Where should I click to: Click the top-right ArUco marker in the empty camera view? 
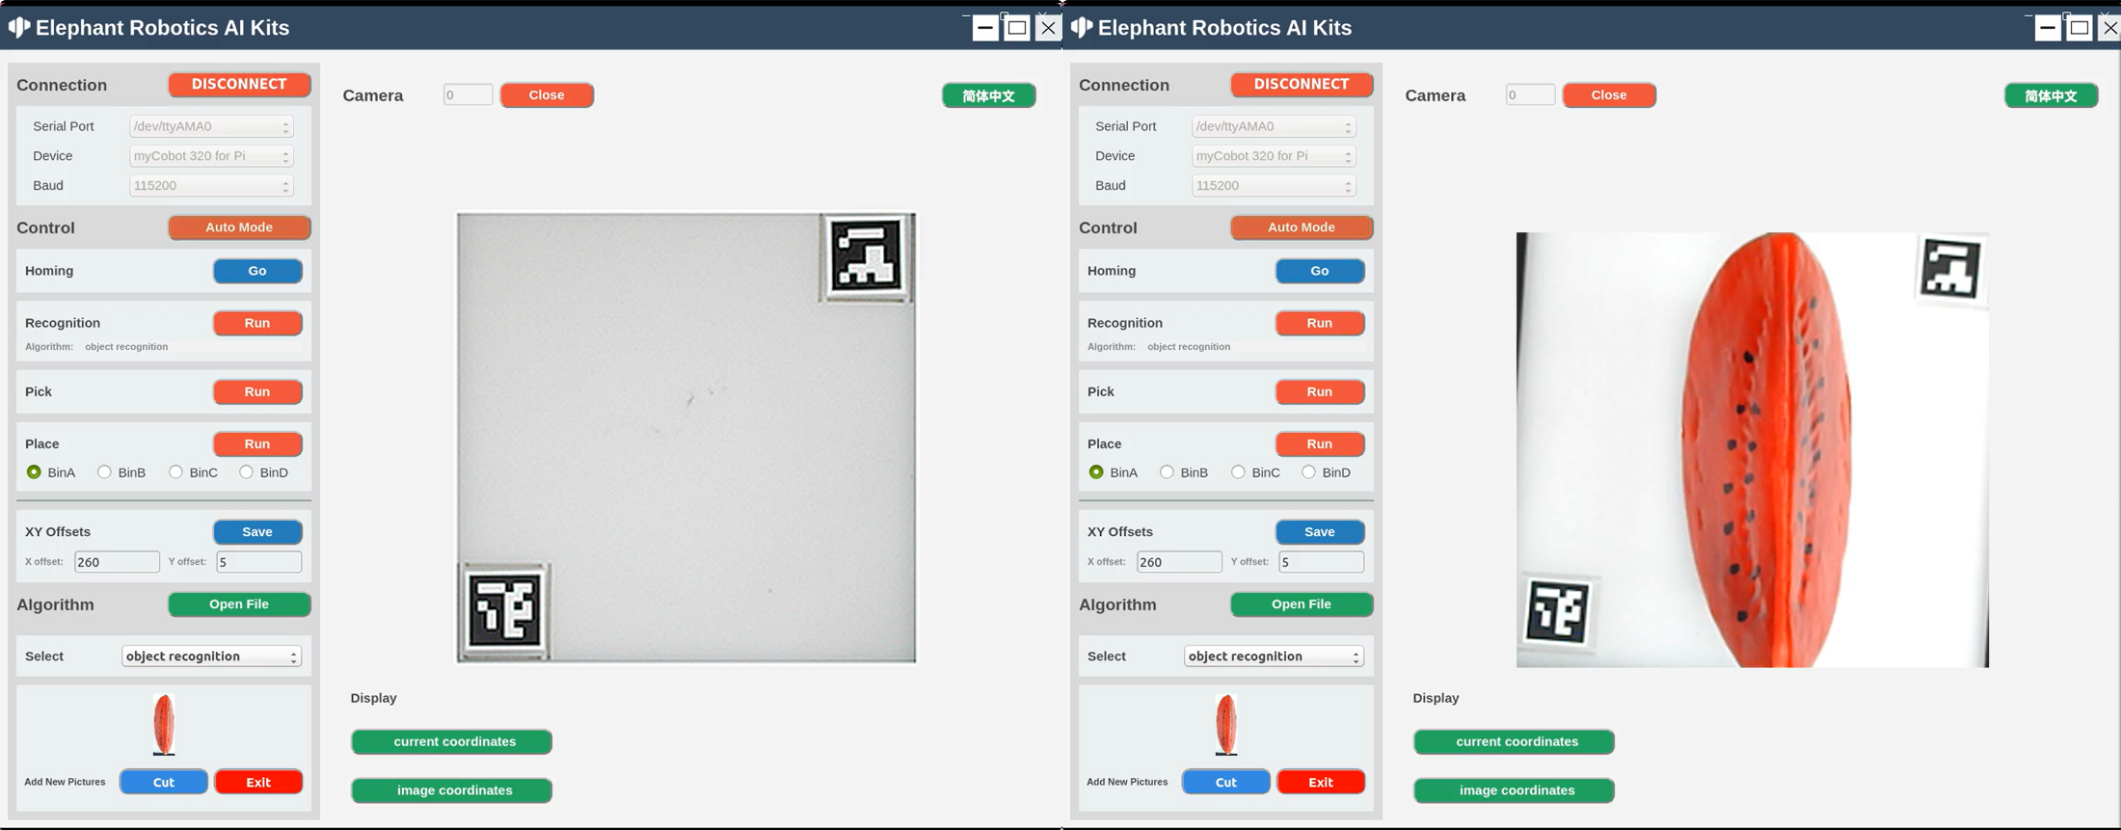pos(866,256)
